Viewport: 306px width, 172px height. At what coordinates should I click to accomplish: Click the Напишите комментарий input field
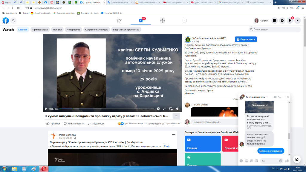click(214, 122)
